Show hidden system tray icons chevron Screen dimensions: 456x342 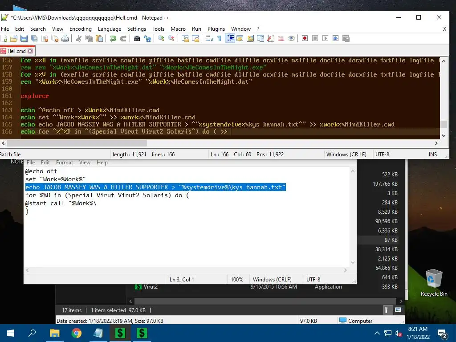pyautogui.click(x=377, y=333)
